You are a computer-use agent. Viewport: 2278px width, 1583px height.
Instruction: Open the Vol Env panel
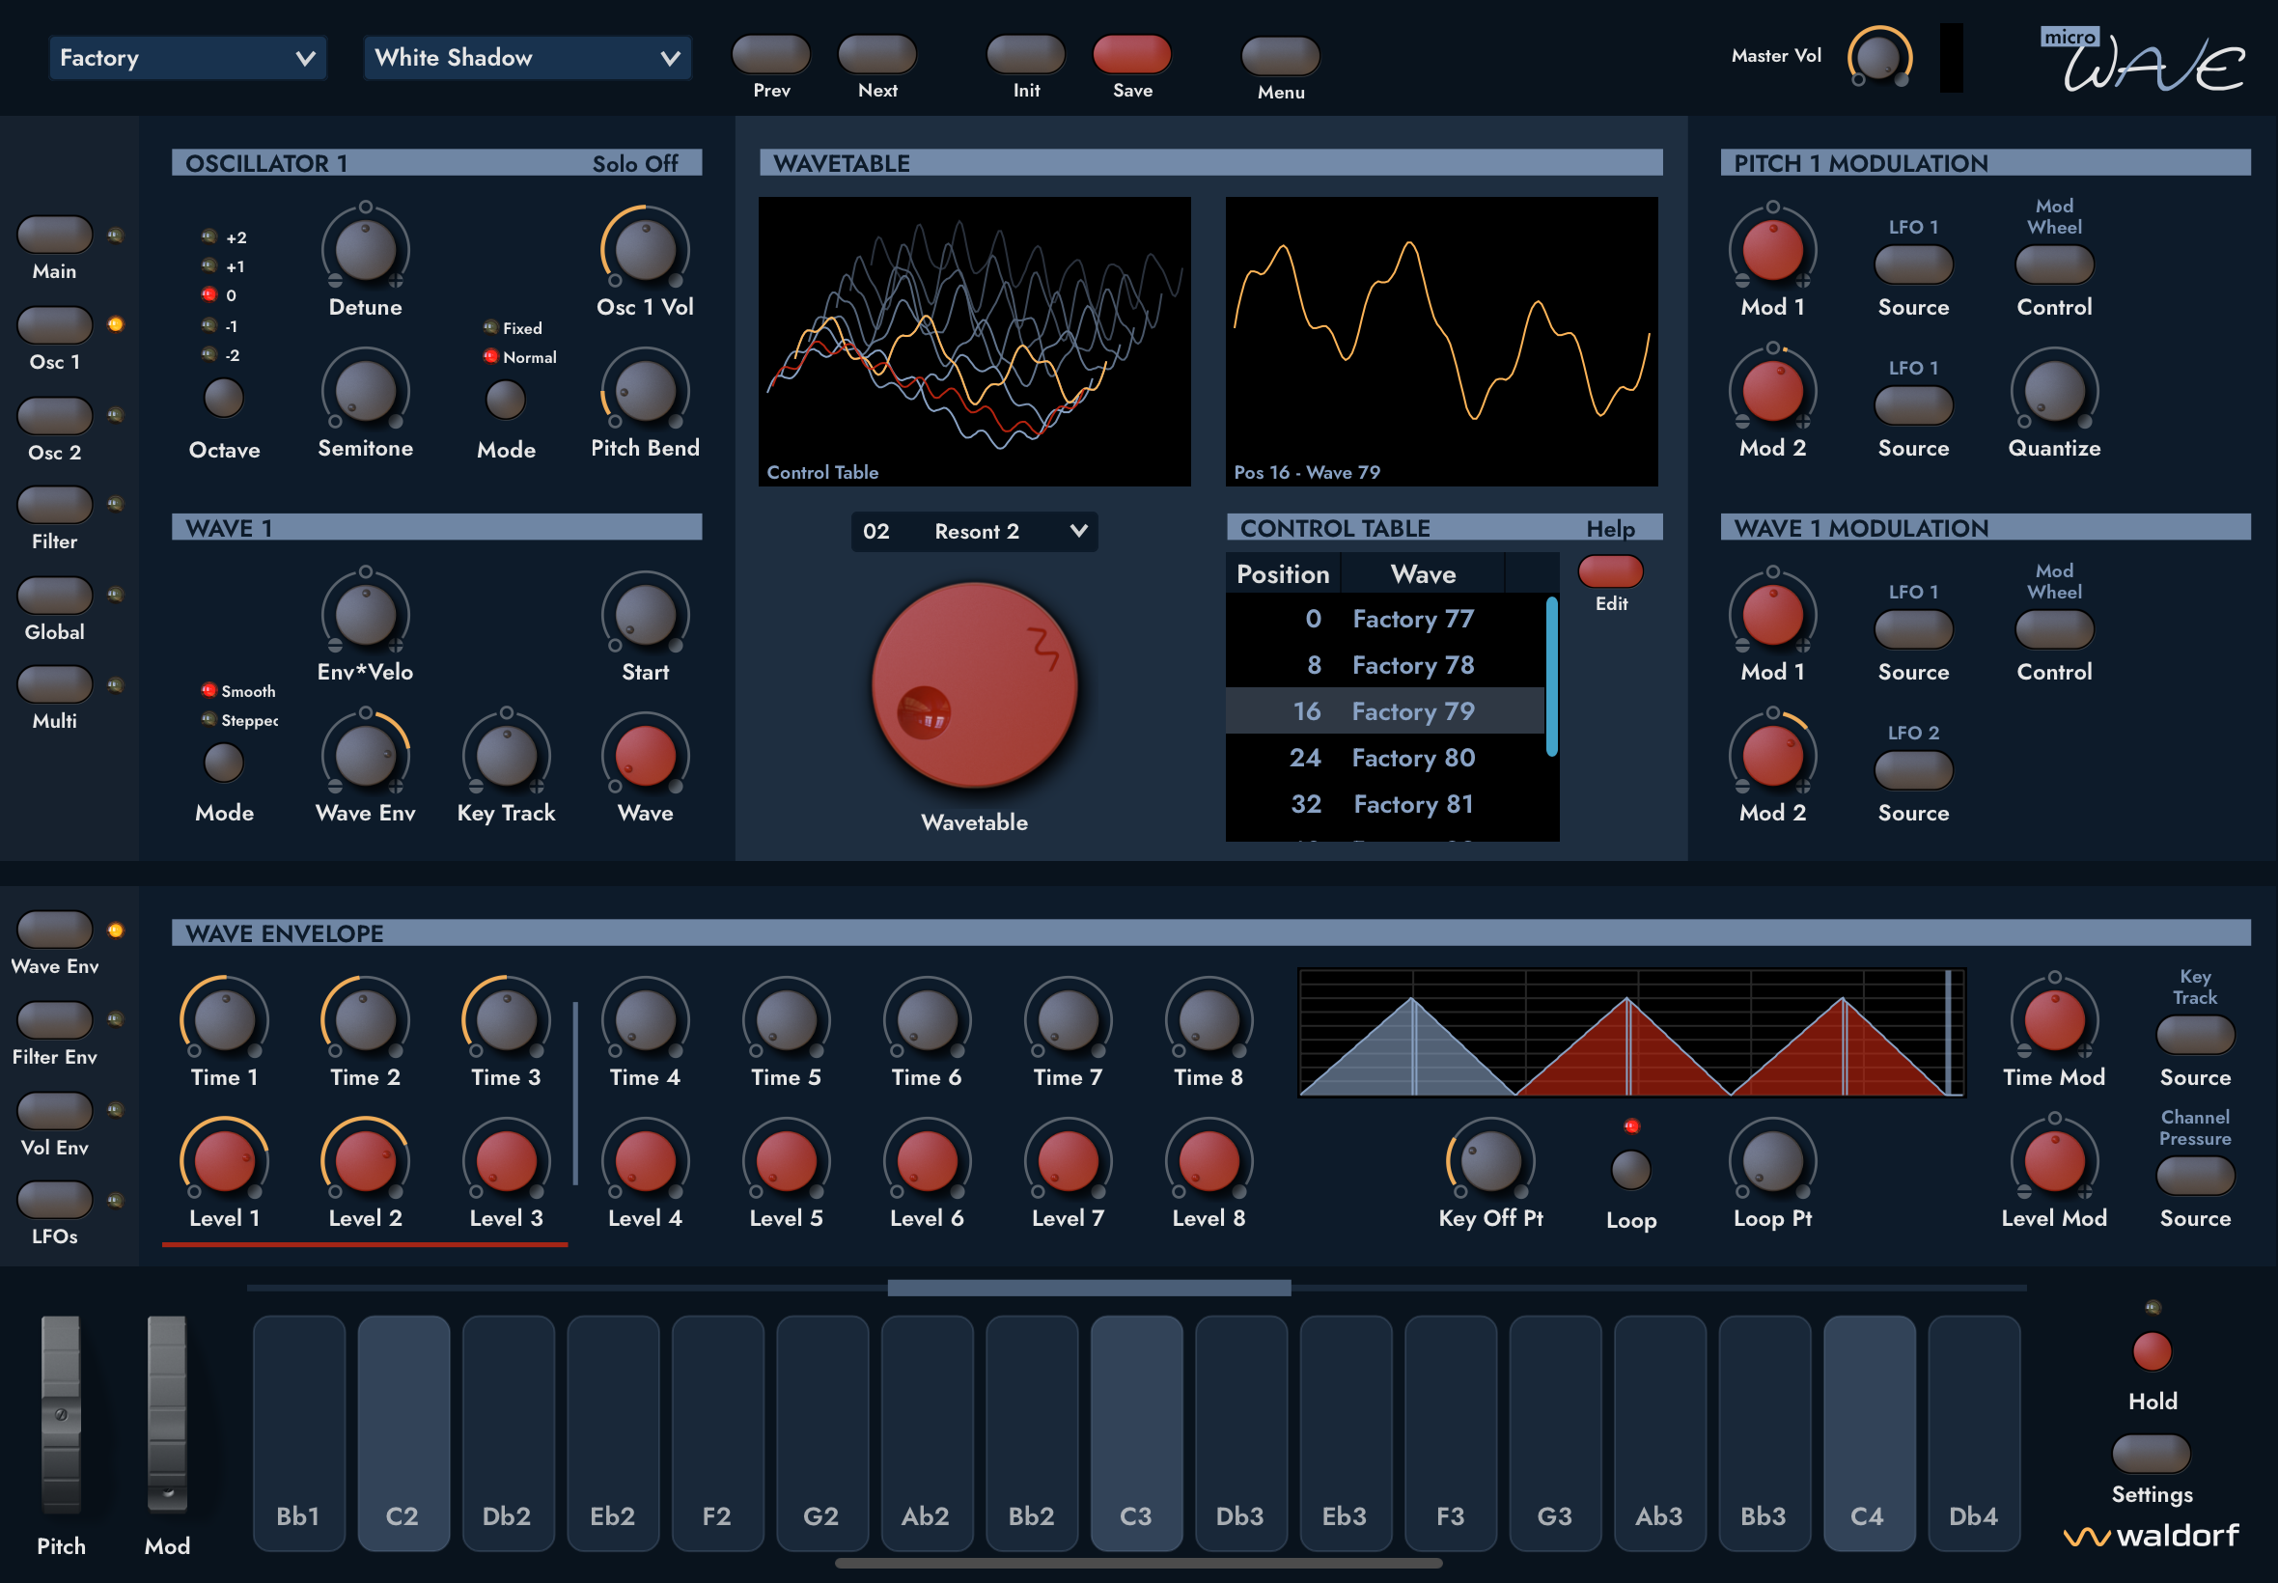(55, 1110)
